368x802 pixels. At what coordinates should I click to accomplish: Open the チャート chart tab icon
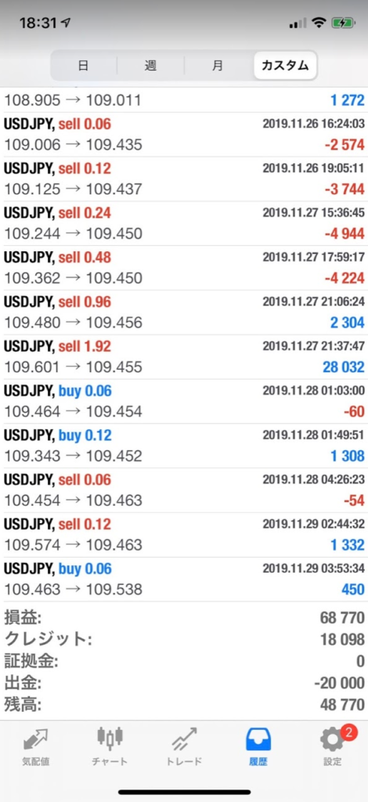point(110,737)
